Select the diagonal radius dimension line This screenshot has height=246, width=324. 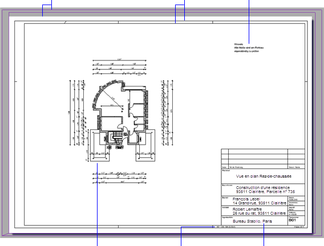112,99
